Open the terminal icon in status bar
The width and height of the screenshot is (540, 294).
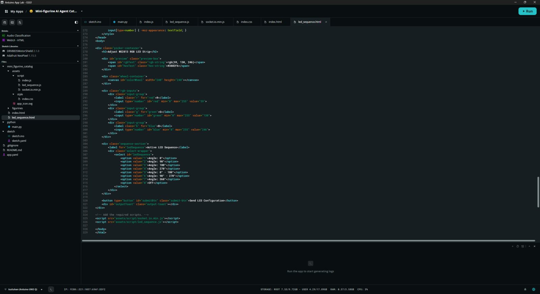pyautogui.click(x=51, y=289)
